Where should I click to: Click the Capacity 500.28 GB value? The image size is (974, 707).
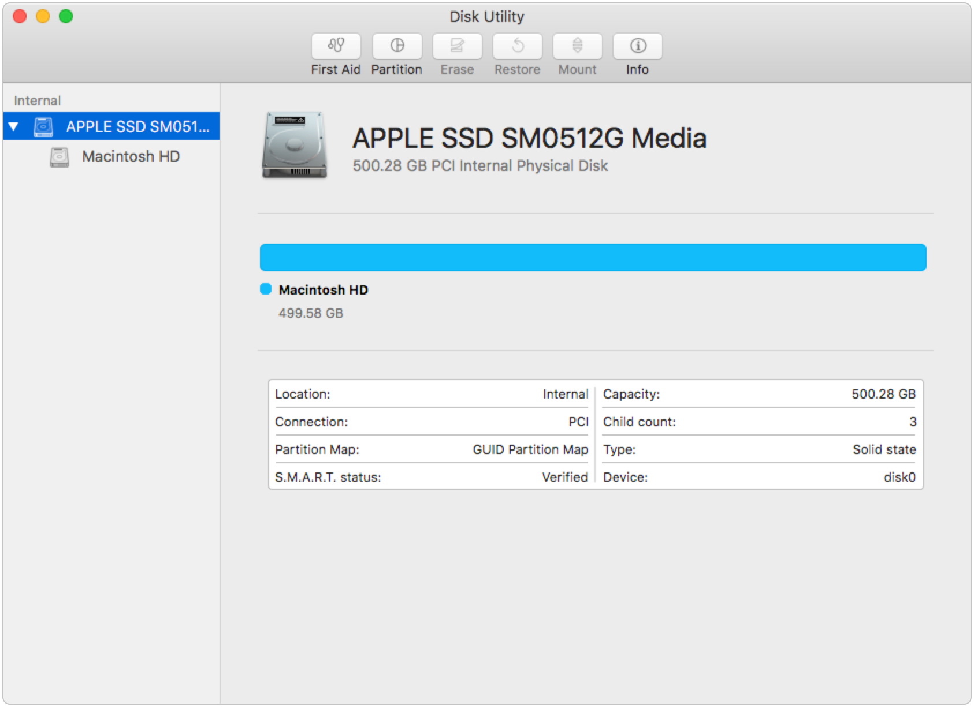[884, 394]
